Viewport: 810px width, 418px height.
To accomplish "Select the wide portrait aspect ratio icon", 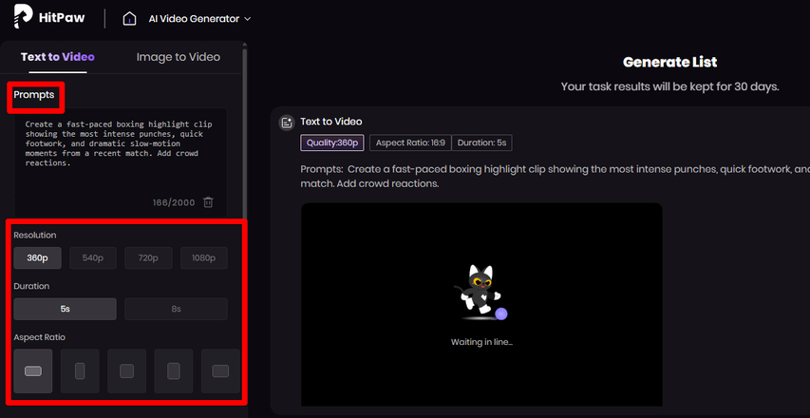I will coord(174,370).
